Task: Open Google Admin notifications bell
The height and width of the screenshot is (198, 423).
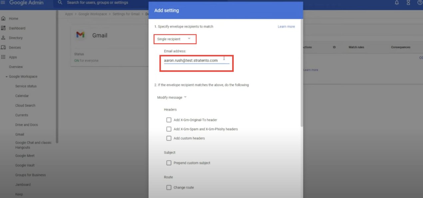Action: (x=396, y=3)
